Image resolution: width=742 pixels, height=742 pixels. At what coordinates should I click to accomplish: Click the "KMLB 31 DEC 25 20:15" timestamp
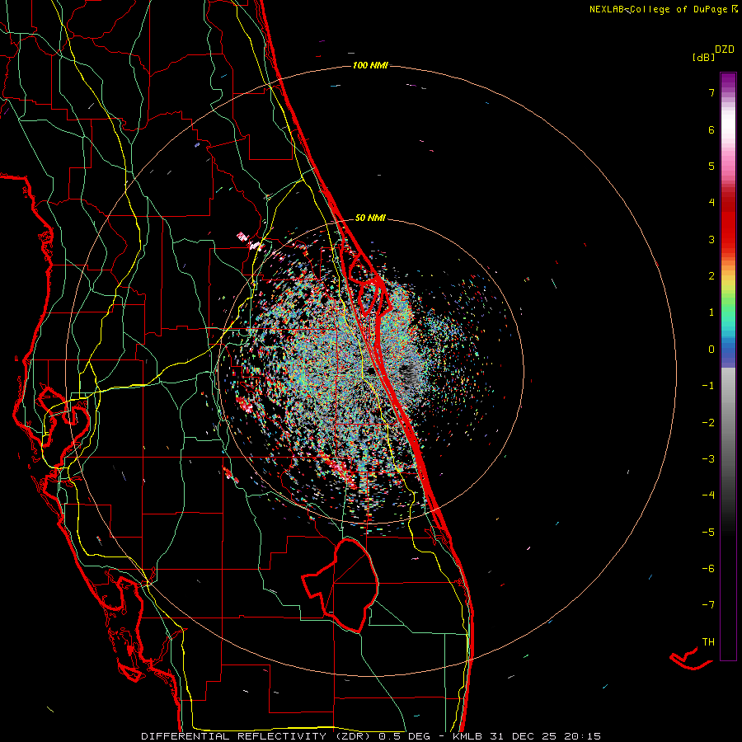[526, 736]
